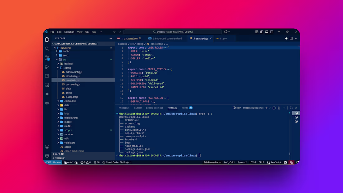Split the terminal pane
The height and width of the screenshot is (193, 343).
point(274,108)
